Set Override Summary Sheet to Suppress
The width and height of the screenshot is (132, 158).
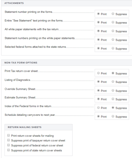point(113,90)
